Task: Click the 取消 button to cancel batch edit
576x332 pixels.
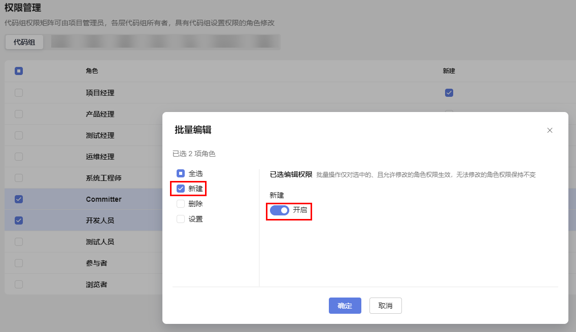Action: point(386,306)
